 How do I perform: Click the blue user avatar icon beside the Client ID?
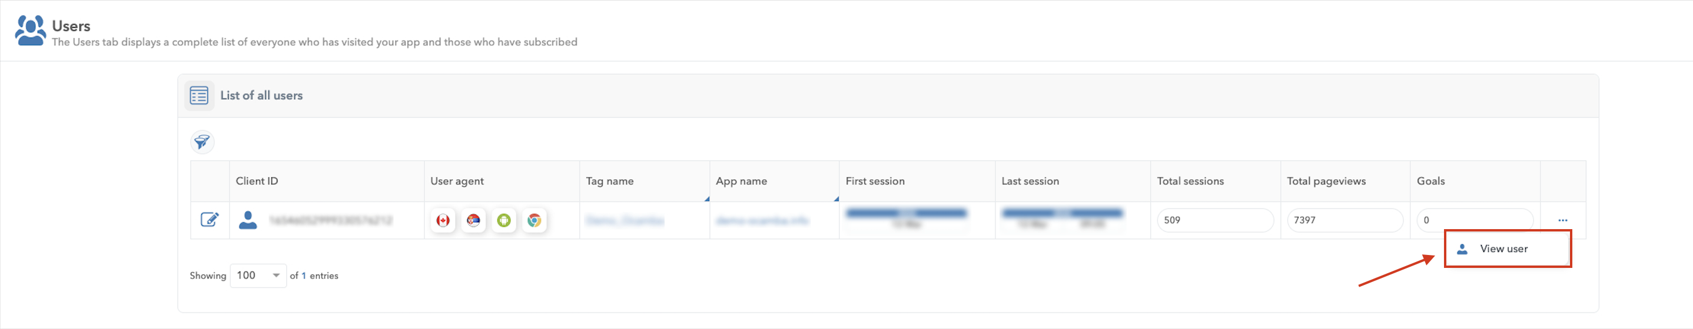(x=248, y=220)
